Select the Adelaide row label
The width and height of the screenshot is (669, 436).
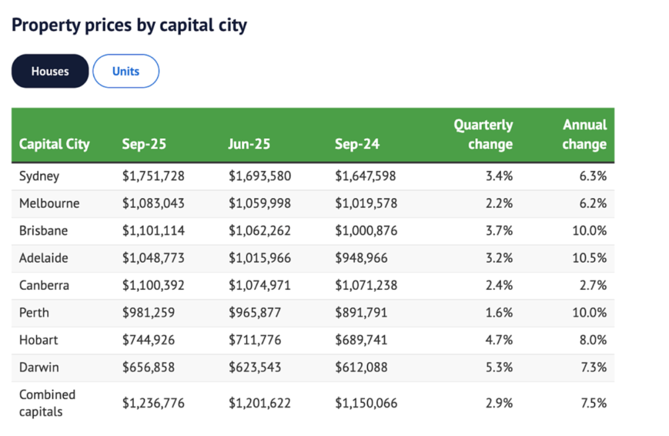(43, 258)
